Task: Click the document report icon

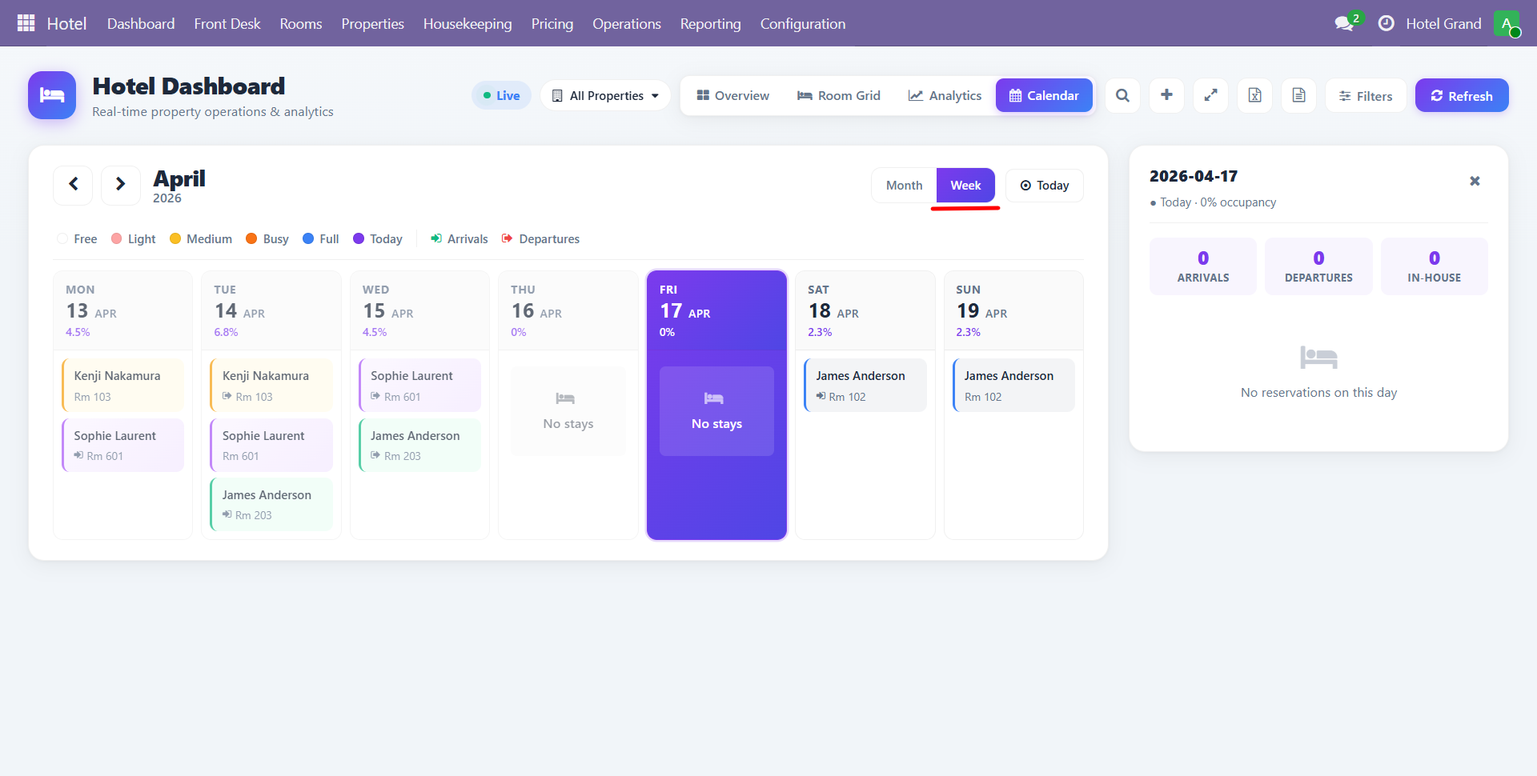Action: point(1298,96)
